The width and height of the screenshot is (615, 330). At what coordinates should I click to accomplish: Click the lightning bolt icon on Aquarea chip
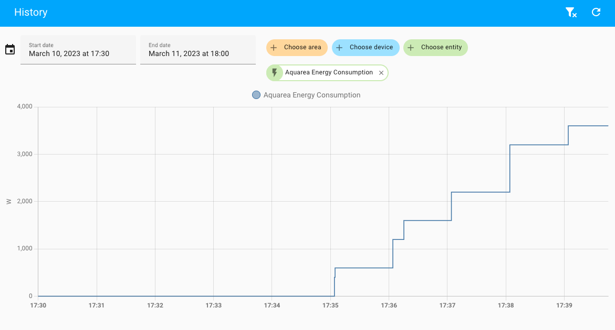(274, 73)
